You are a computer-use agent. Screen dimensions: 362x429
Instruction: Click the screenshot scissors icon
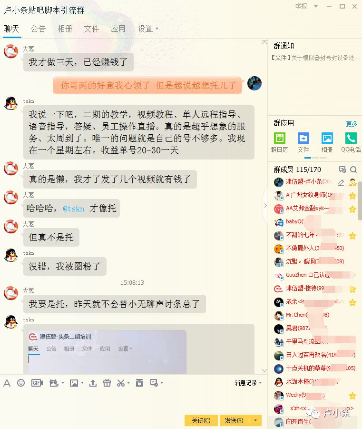[120, 383]
